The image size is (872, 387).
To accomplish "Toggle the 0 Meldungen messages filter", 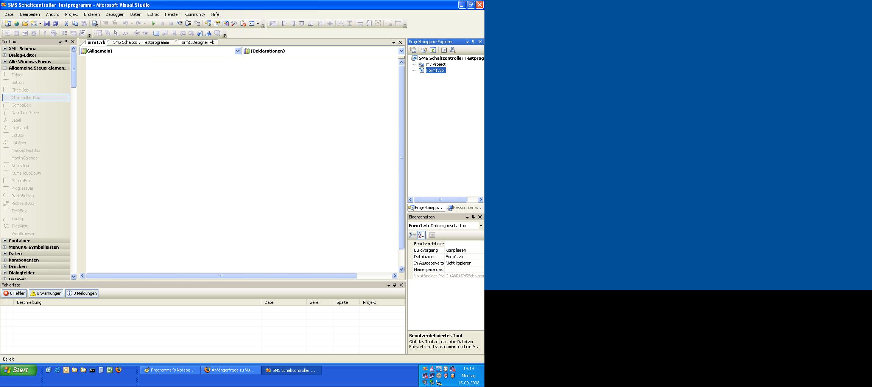I will pos(82,293).
